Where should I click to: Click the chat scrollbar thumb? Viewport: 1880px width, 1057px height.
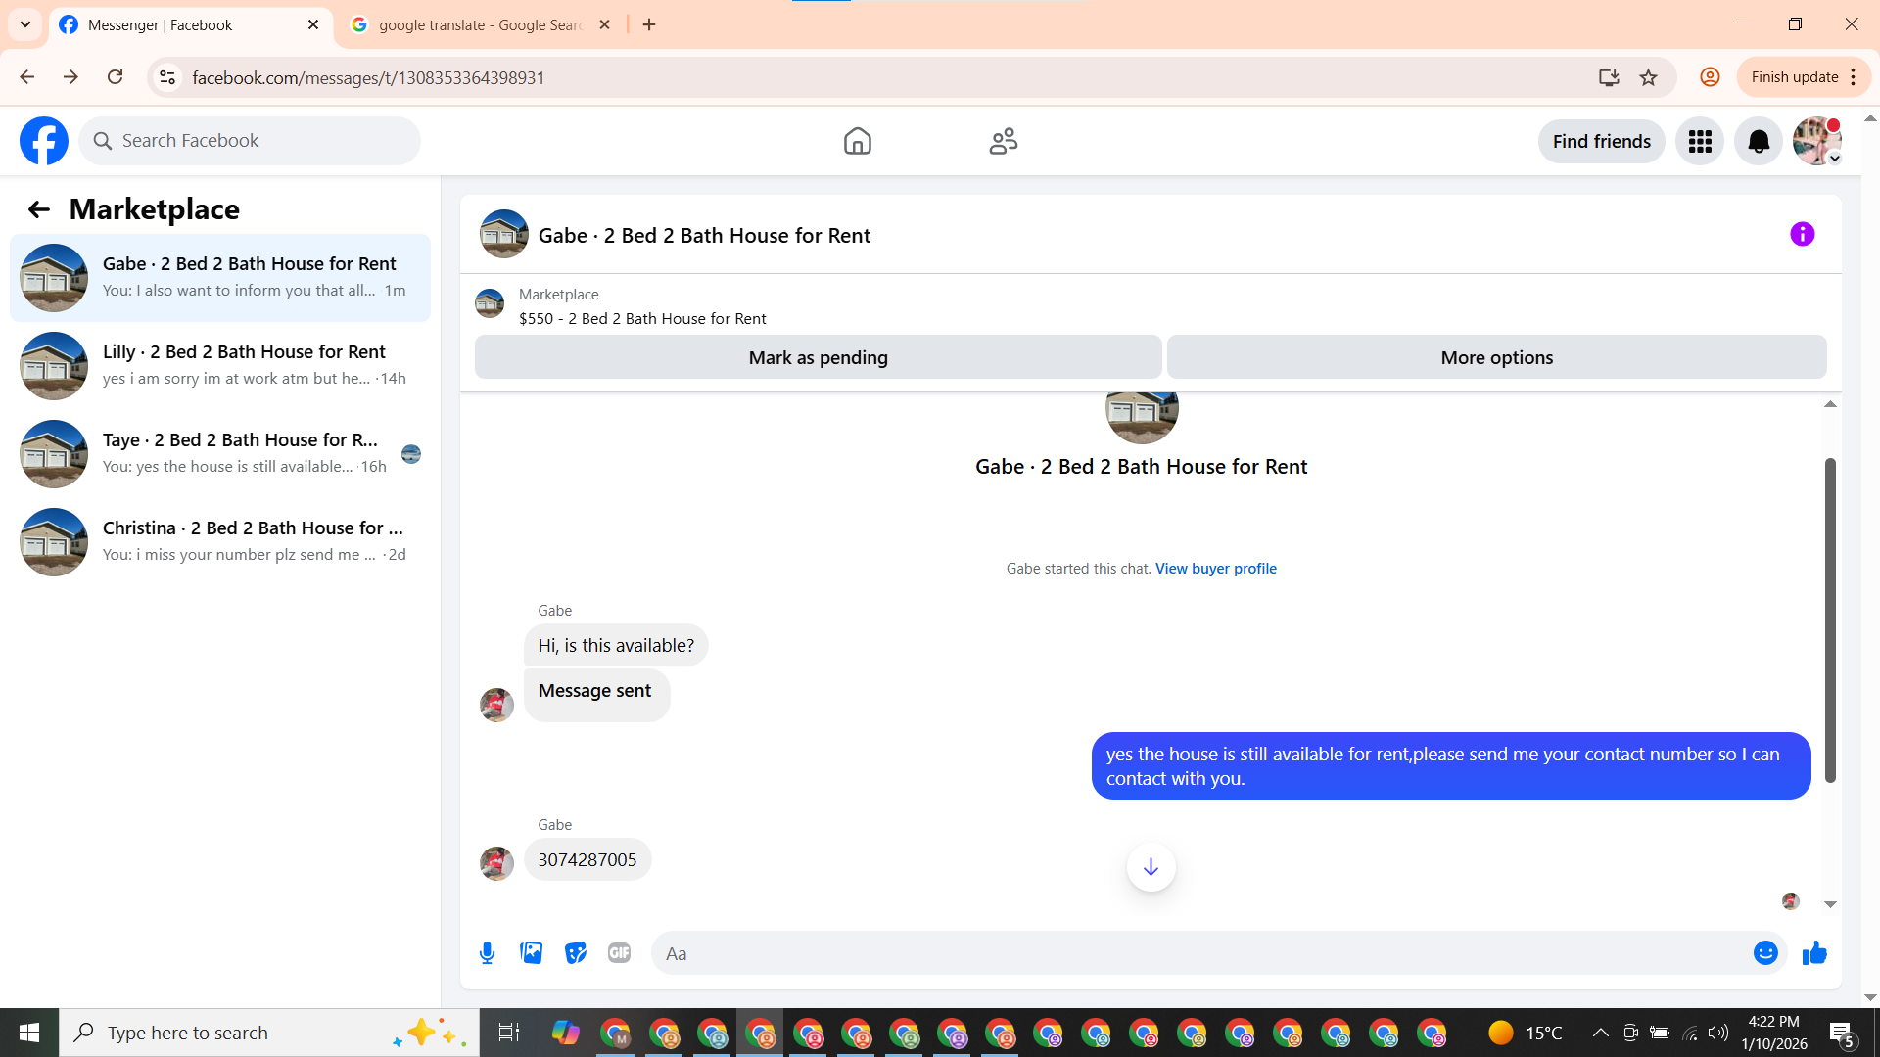(1829, 619)
